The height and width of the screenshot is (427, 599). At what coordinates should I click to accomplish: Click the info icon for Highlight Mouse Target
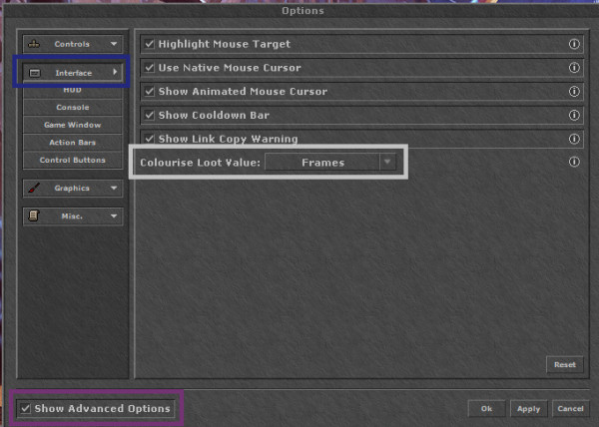(574, 44)
